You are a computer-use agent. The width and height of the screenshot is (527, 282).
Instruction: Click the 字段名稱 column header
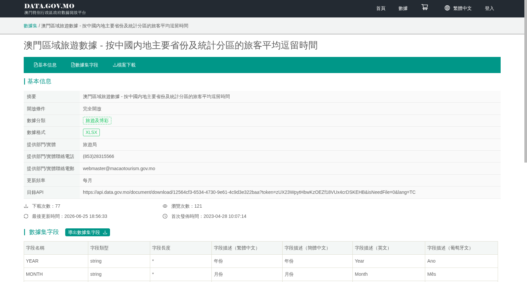56,248
